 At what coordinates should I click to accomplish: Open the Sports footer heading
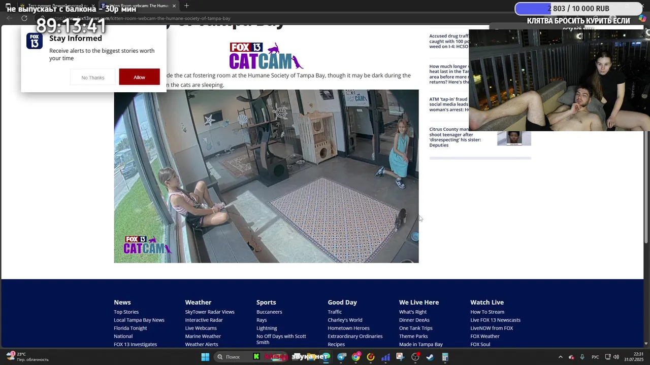click(x=266, y=302)
